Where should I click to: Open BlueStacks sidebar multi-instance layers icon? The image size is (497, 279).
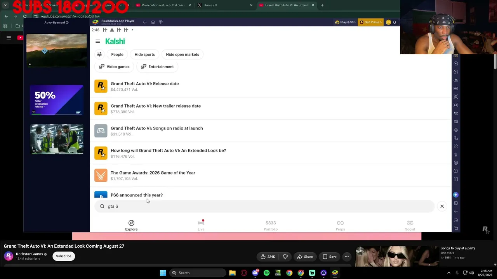click(x=456, y=163)
